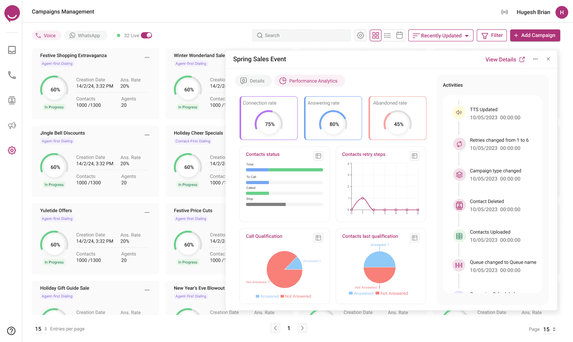Select page number 1
This screenshot has height=342, width=573.
289,328
